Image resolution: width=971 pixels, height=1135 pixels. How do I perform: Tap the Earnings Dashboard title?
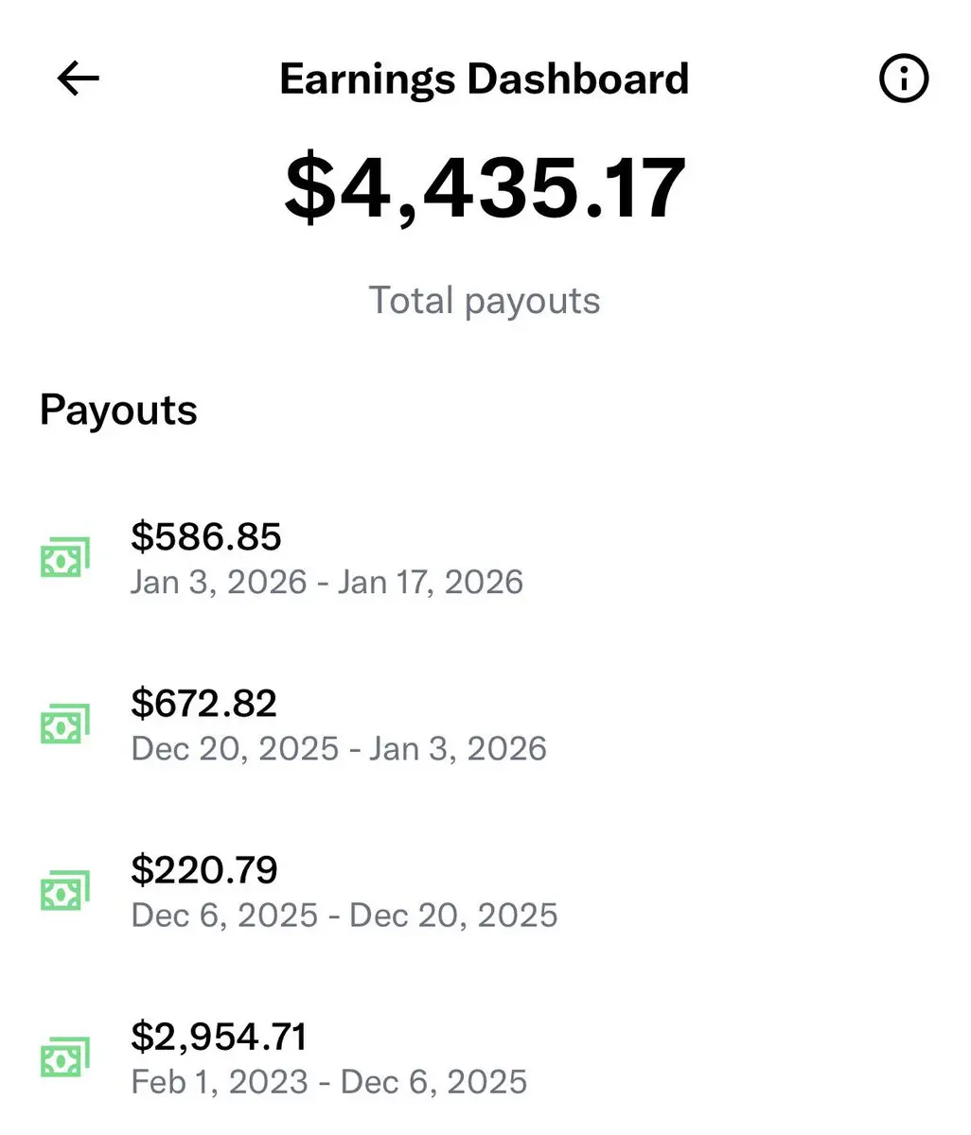[485, 79]
